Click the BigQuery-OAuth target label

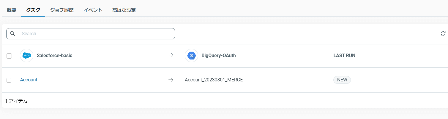[x=219, y=55]
